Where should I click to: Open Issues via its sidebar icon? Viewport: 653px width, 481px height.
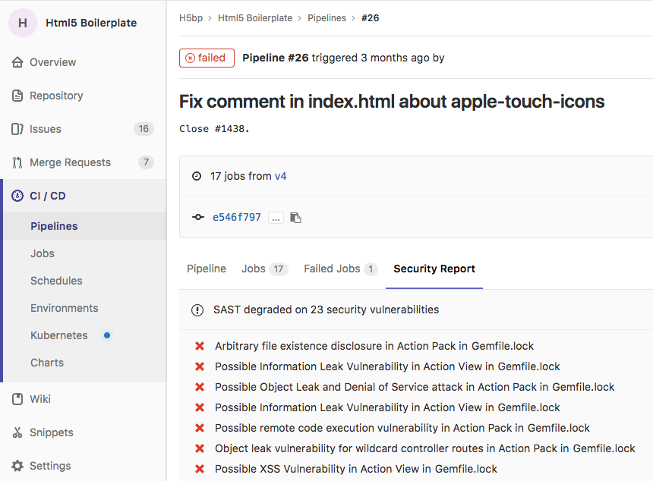pos(17,129)
